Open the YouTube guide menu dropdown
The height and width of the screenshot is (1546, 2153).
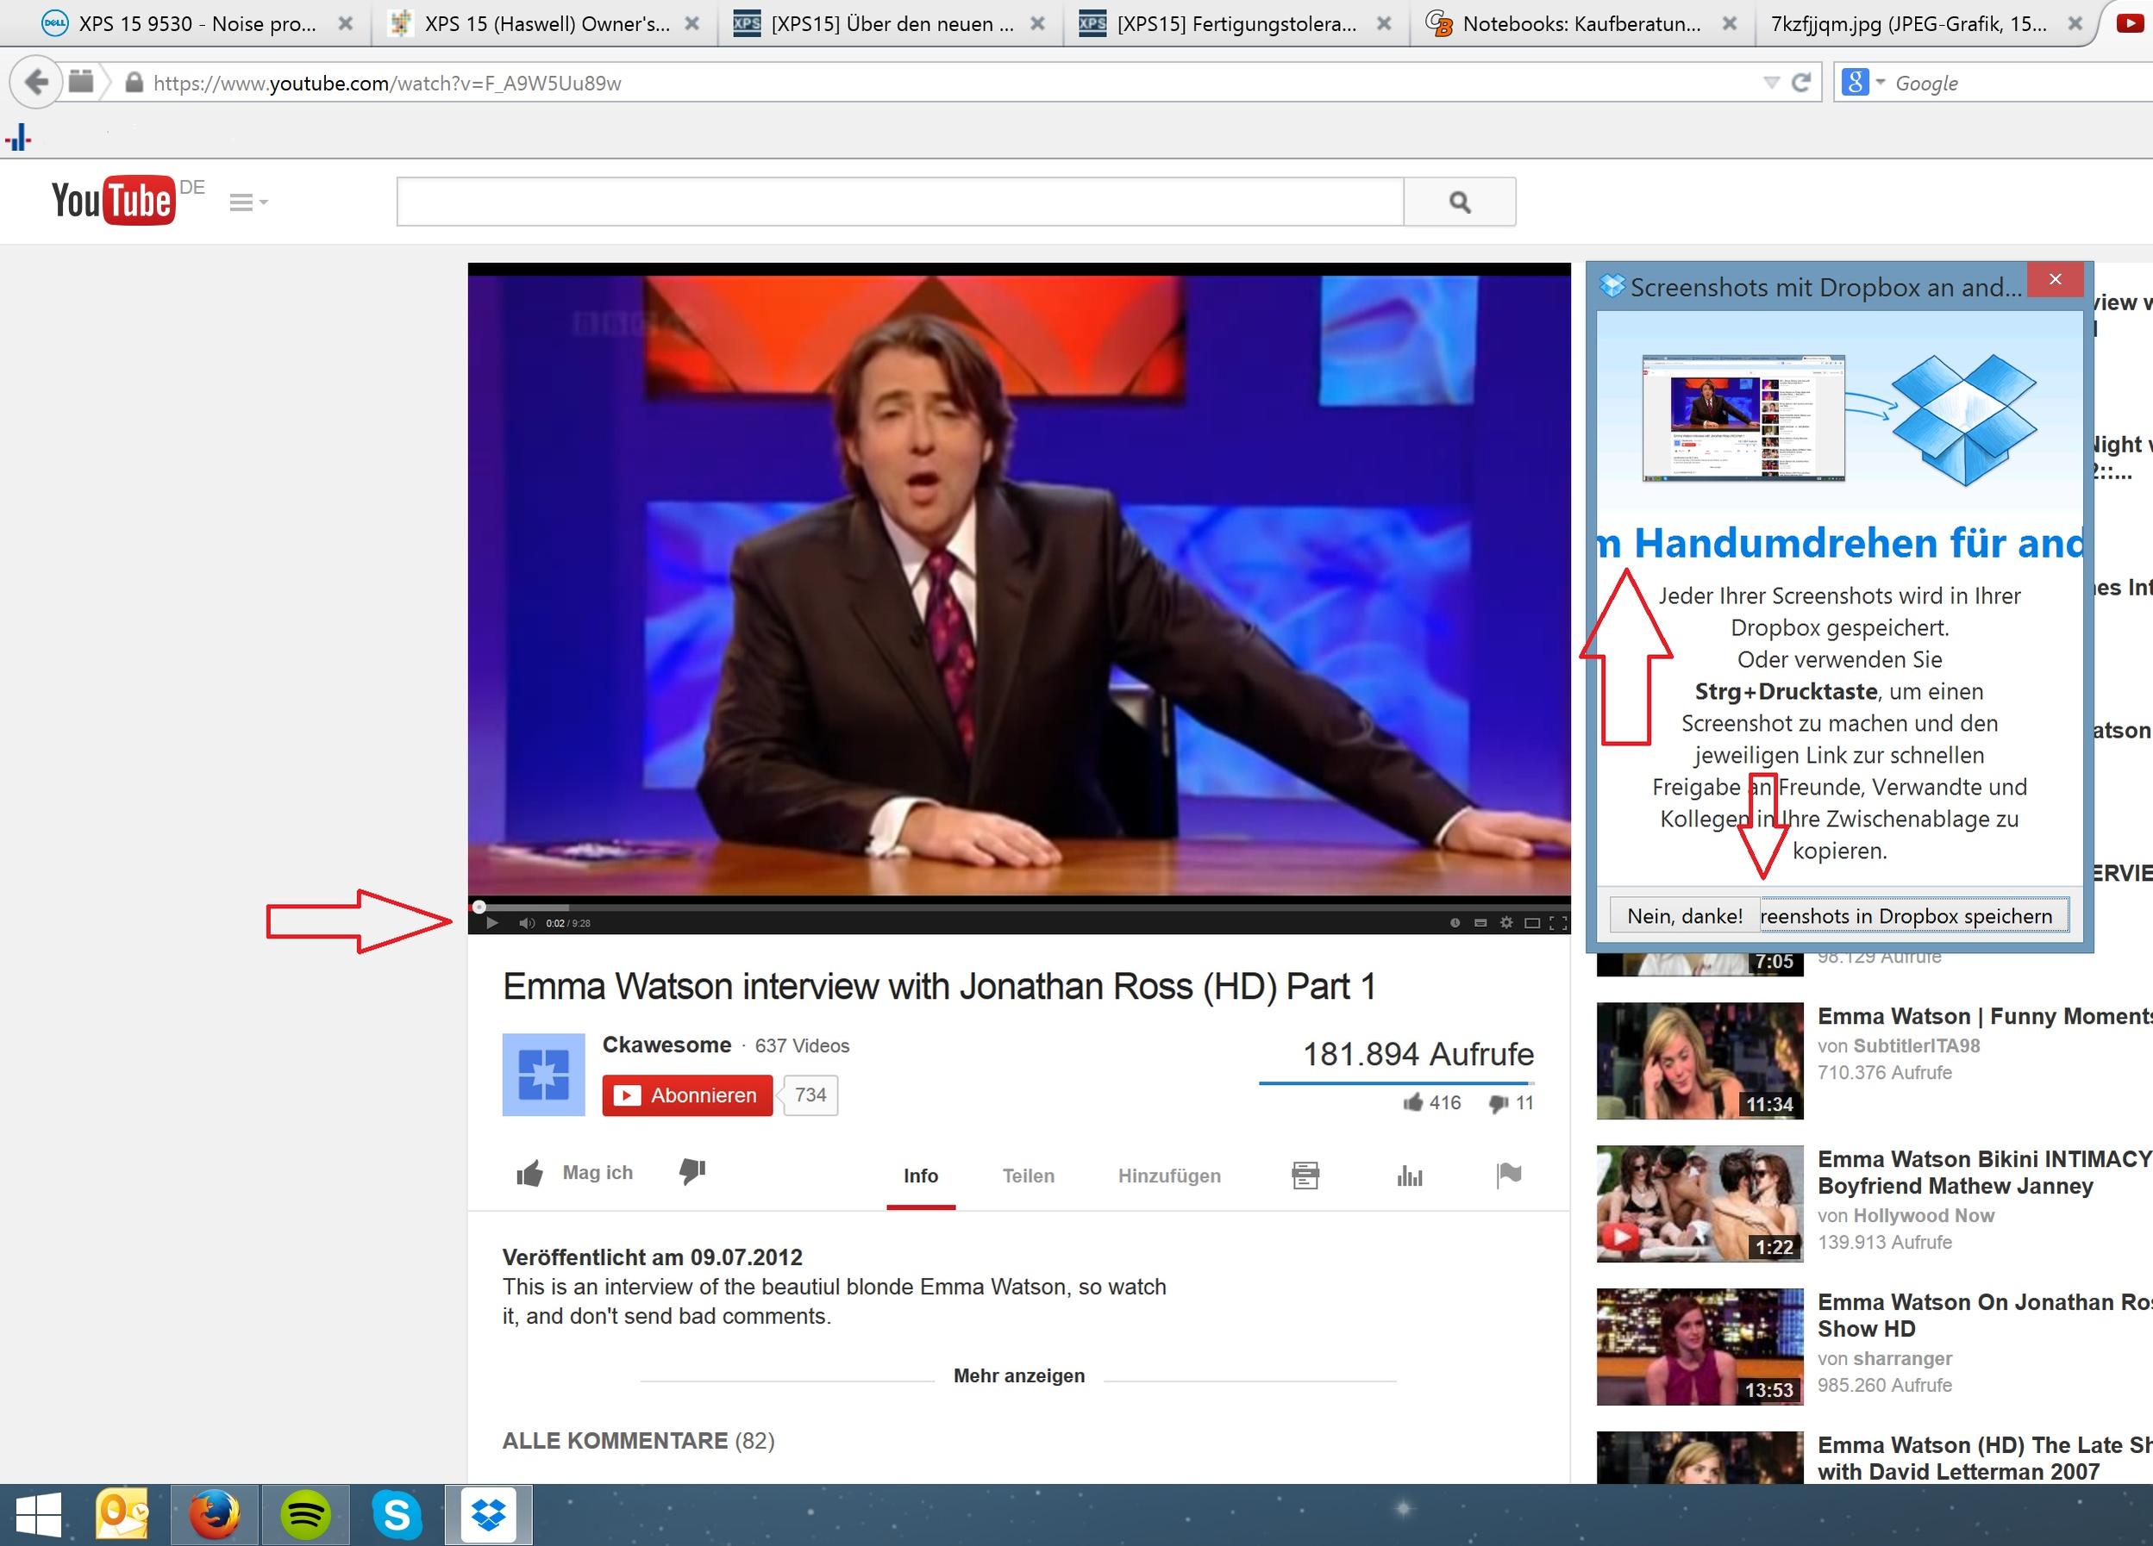(x=248, y=203)
